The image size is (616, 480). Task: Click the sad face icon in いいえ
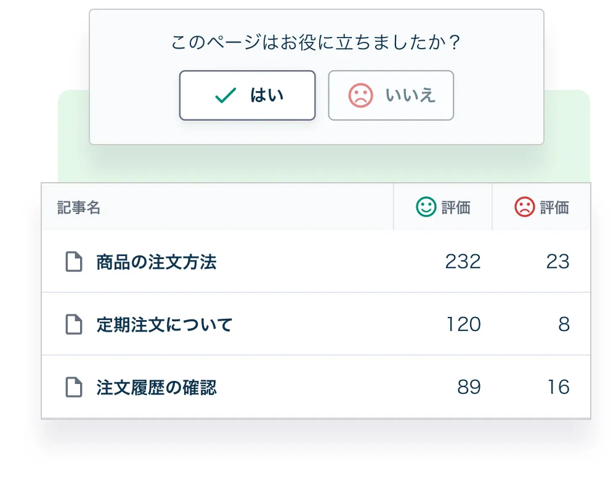(360, 95)
